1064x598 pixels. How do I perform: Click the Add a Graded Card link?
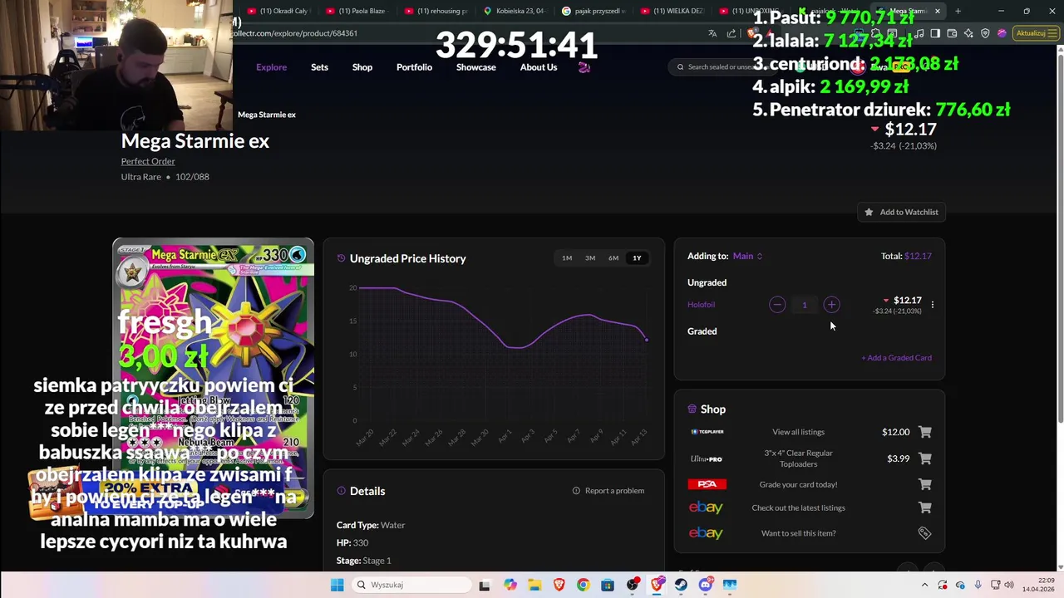coord(896,358)
